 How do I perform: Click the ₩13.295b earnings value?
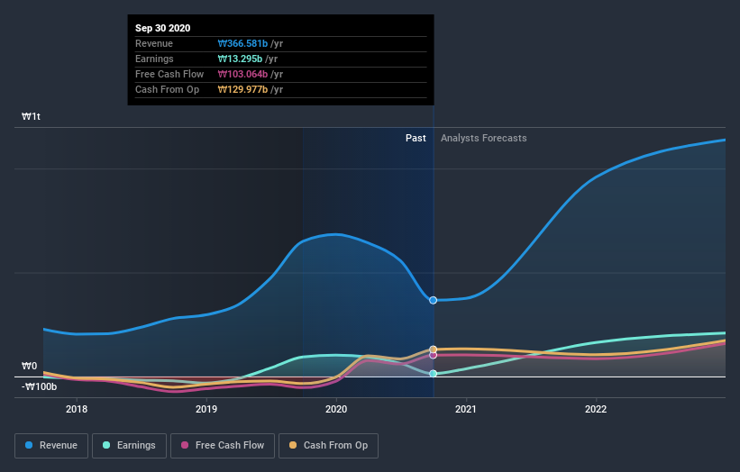coord(240,59)
